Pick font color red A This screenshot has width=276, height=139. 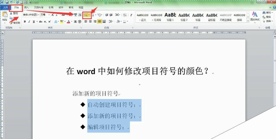tap(68, 22)
